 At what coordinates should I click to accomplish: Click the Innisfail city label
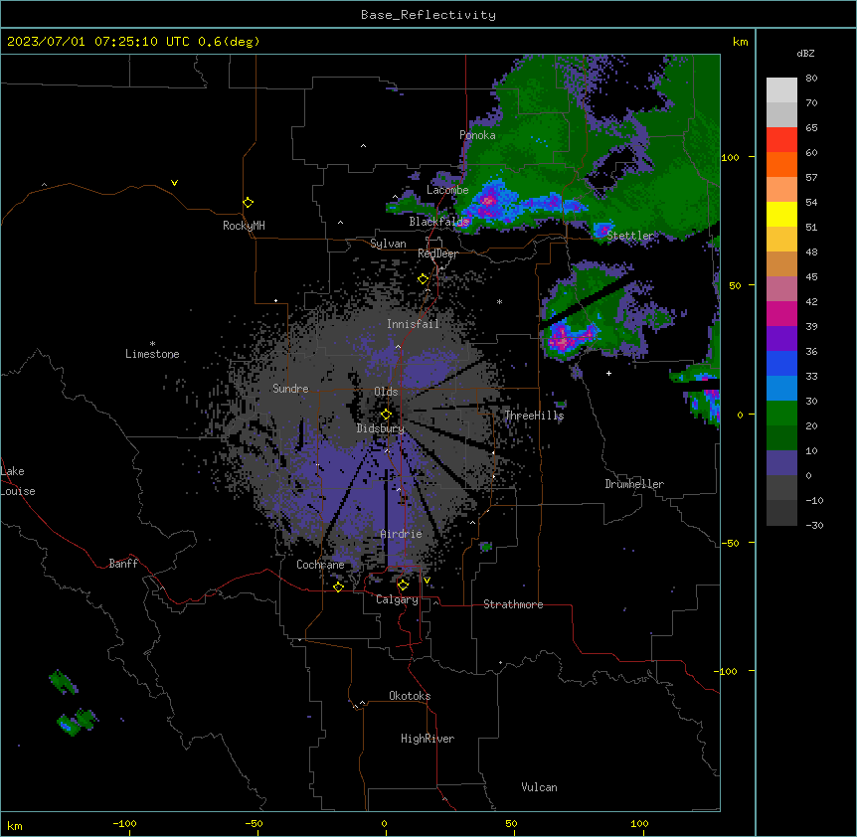click(413, 324)
